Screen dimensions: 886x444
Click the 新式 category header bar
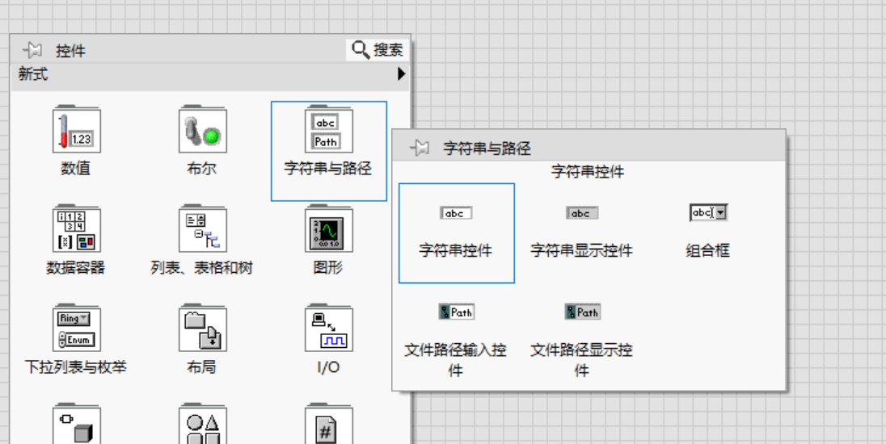[210, 73]
